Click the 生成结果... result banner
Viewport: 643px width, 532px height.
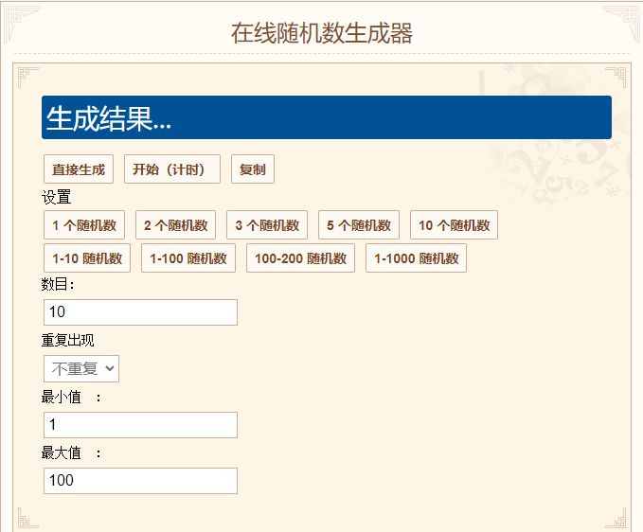coord(327,117)
